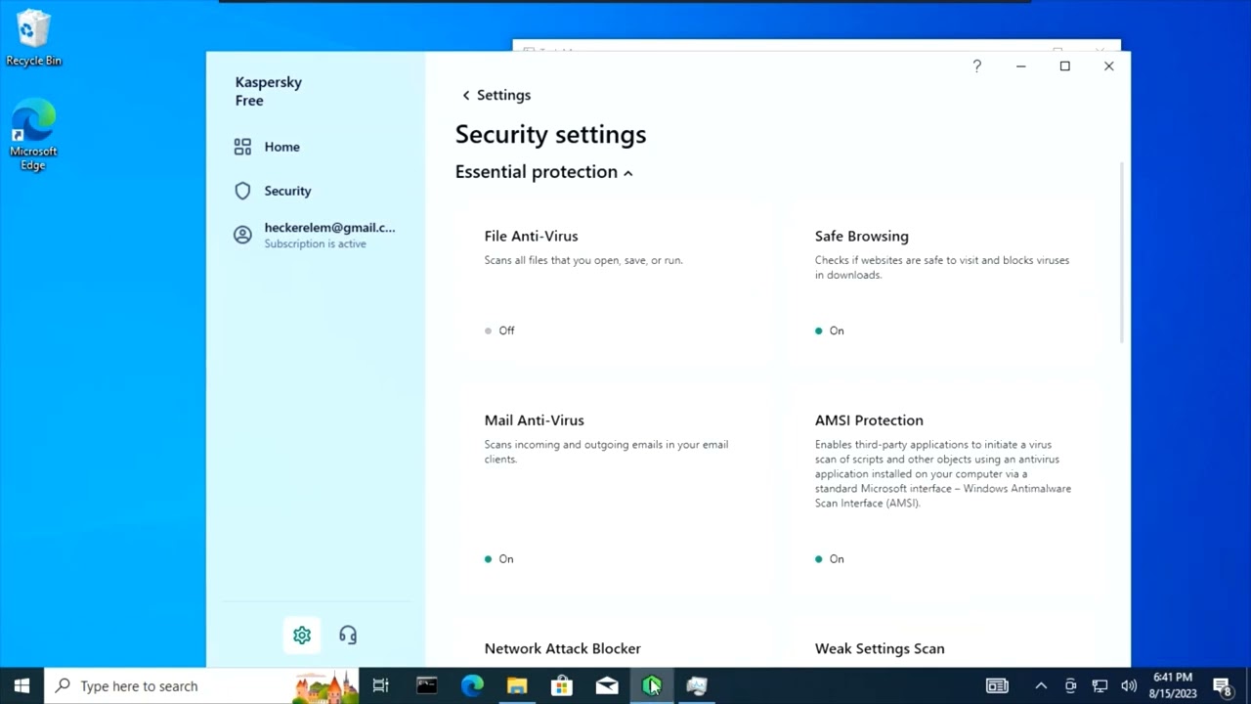Click the On status under Mail Anti-Virus
The width and height of the screenshot is (1251, 704).
click(x=499, y=559)
